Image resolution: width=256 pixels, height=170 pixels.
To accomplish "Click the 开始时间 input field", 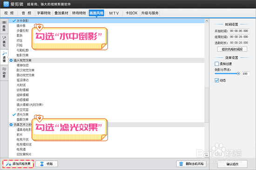I will pos(239,31).
